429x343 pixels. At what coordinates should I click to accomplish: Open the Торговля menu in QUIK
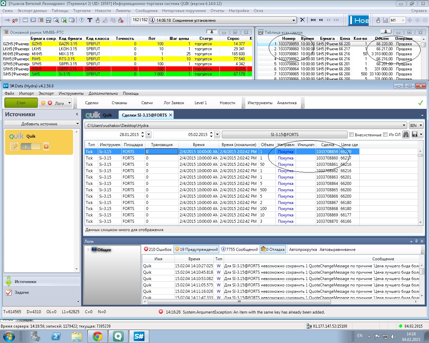coord(82,11)
